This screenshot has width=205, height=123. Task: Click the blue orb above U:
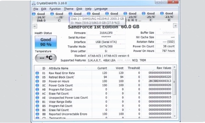[162, 13]
